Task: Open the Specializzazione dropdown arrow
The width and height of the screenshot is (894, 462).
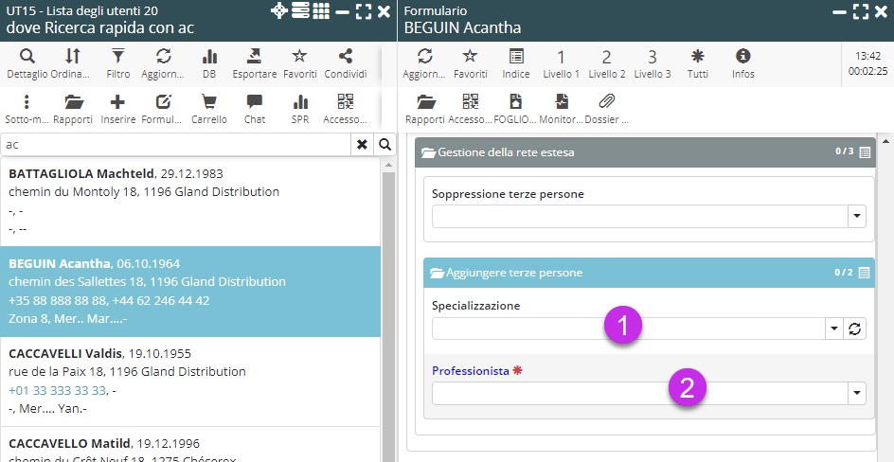Action: pos(834,329)
